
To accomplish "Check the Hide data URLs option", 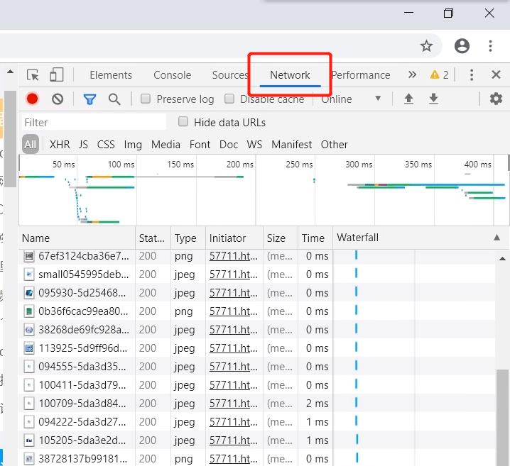I will (x=183, y=122).
